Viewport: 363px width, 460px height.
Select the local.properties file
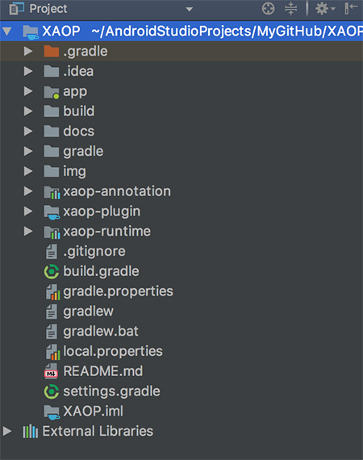[x=113, y=351]
